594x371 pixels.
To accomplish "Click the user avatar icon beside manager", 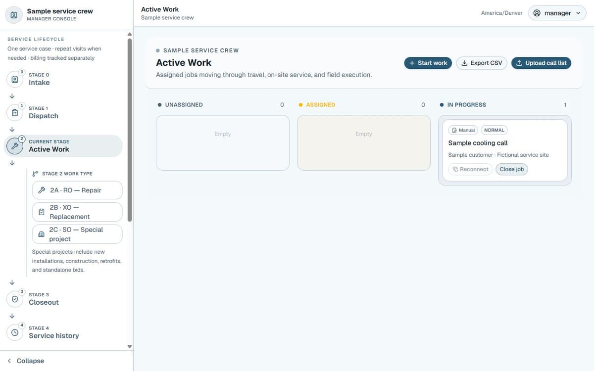I will pyautogui.click(x=537, y=13).
